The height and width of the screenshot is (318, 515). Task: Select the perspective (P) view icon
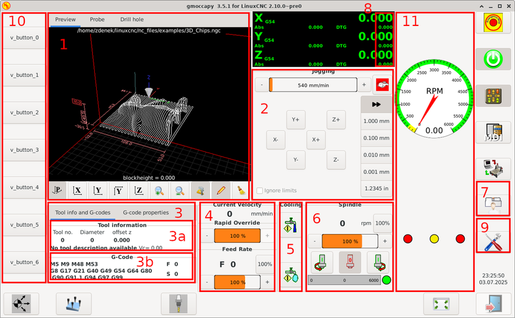tap(58, 190)
